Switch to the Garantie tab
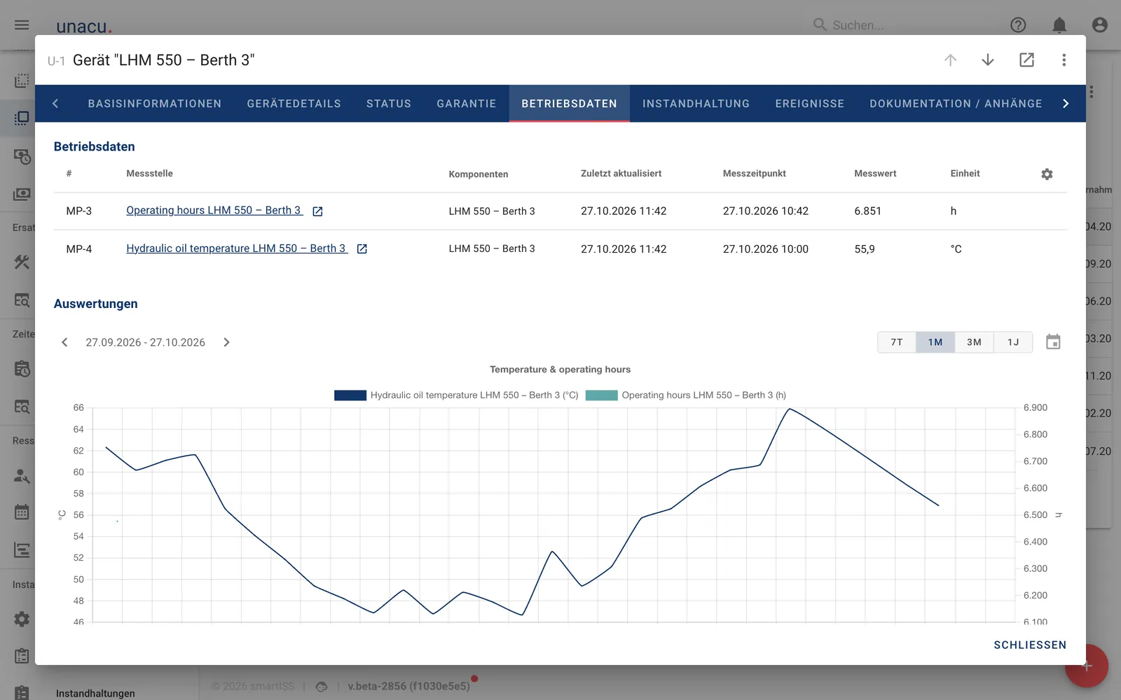This screenshot has height=700, width=1121. pyautogui.click(x=467, y=104)
